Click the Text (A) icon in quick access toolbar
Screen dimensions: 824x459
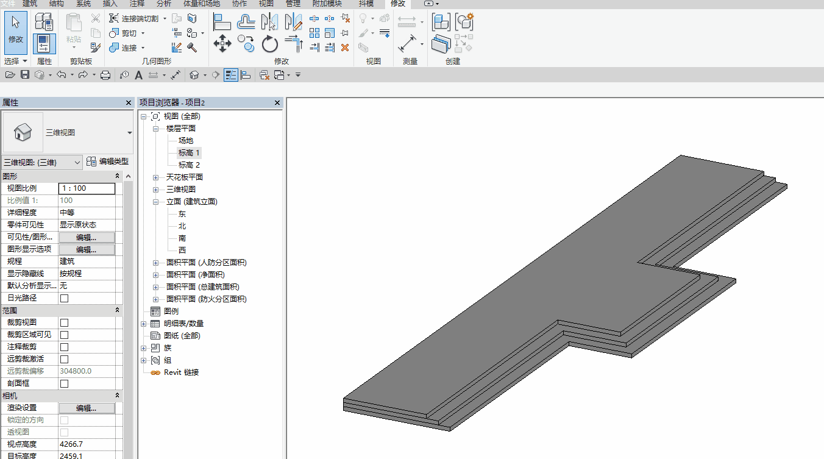click(138, 75)
